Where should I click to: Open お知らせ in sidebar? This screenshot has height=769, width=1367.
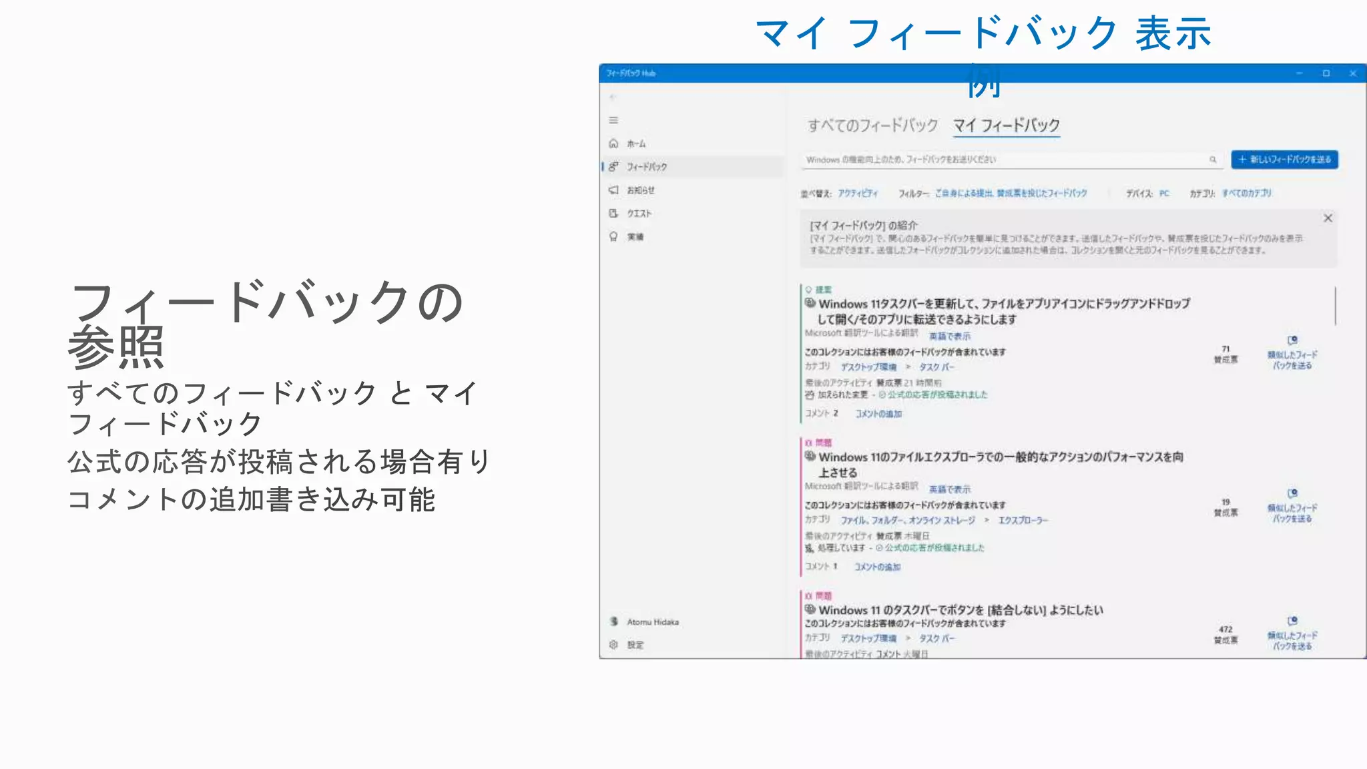(692, 190)
